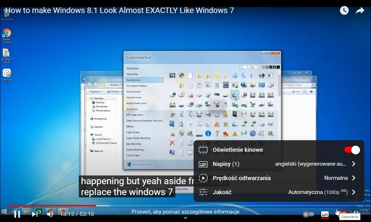Screen dimensions: 371x222
Task: Click the Watch later clock icon
Action: [x=344, y=11]
